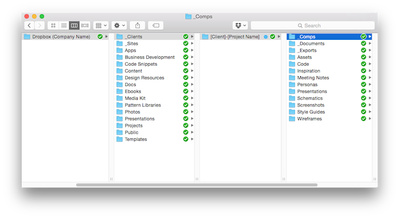The image size is (399, 218).
Task: Select the Meeting Notes folder
Action: (x=313, y=78)
